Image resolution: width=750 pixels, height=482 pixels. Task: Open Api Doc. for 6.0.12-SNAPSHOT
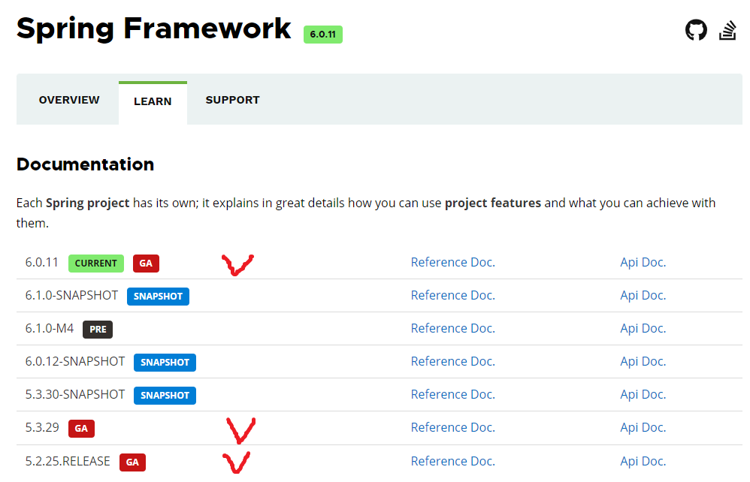(x=643, y=361)
